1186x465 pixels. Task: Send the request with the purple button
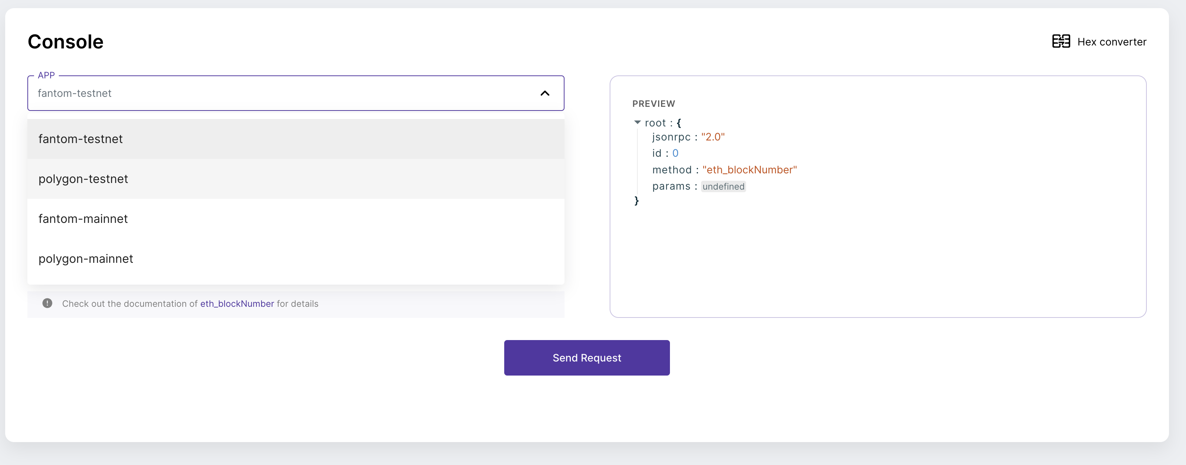(x=587, y=358)
